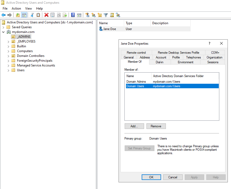Click the Find objects magnifier icon
The height and width of the screenshot is (189, 231).
tap(112, 15)
